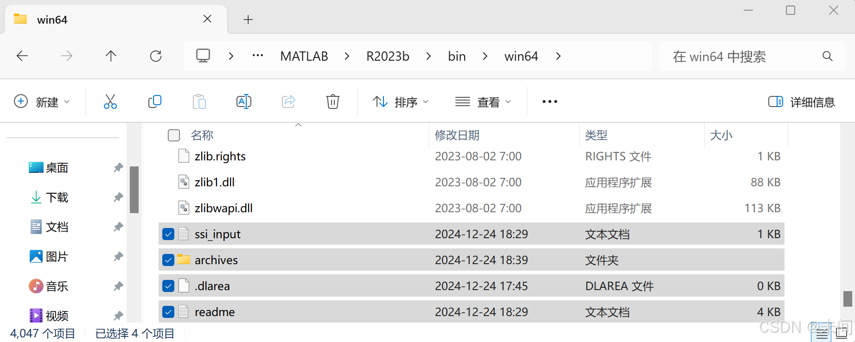Sort by the 类型 column header
This screenshot has height=342, width=855.
(596, 135)
